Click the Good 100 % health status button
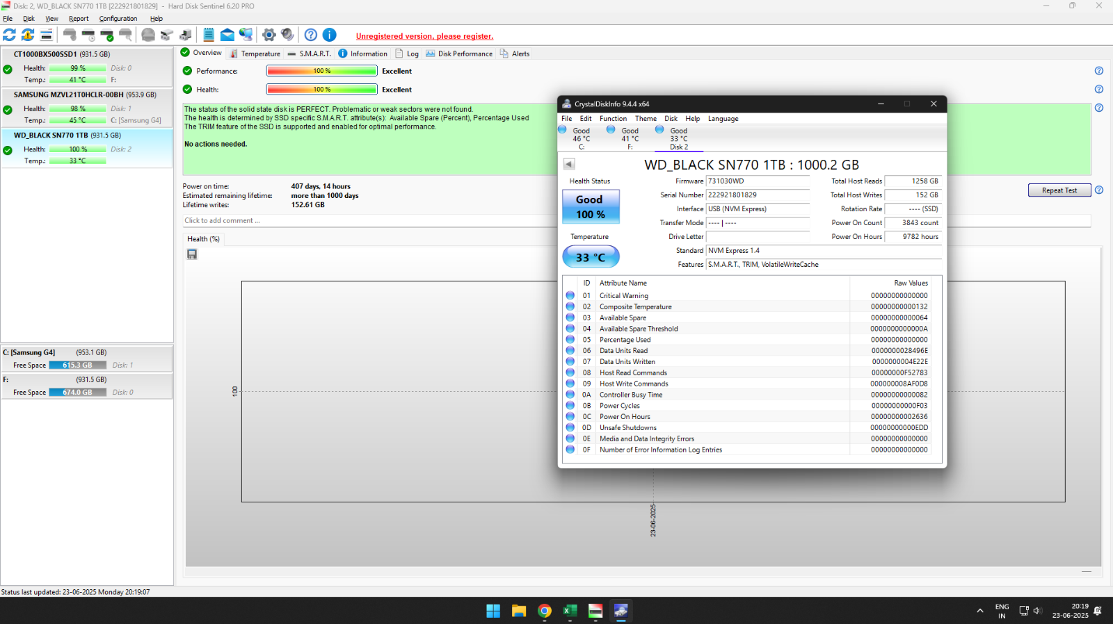 [591, 207]
